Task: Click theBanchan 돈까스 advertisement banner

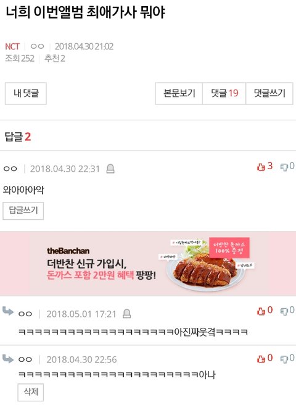Action: [148, 264]
